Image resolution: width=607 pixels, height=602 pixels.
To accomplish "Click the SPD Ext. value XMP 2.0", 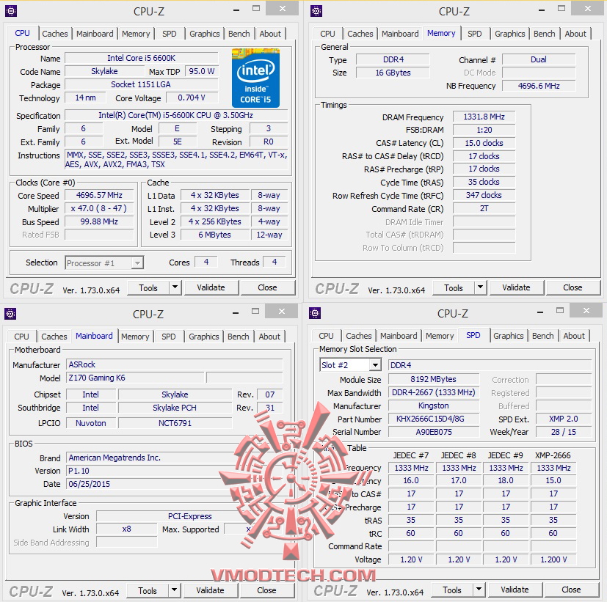I will [564, 419].
